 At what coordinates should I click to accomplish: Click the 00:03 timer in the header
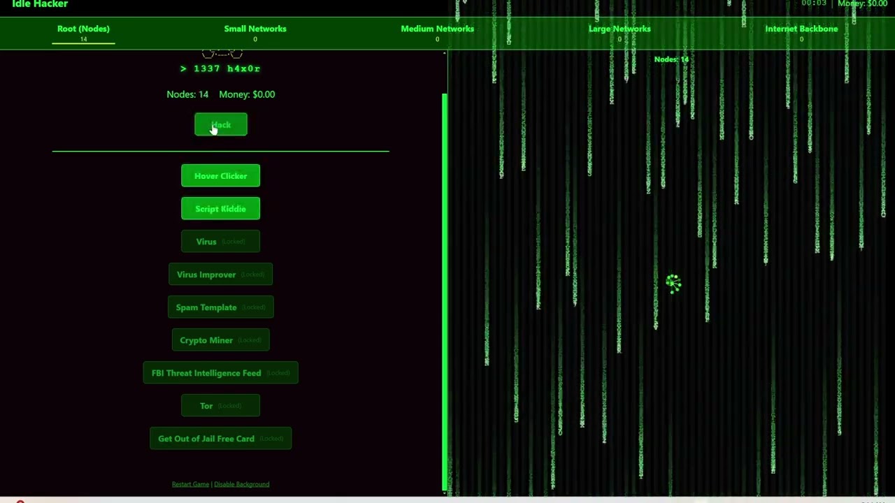[814, 3]
